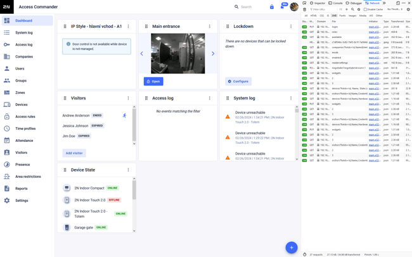Expand more devtools tabs chevron

pos(384,3)
